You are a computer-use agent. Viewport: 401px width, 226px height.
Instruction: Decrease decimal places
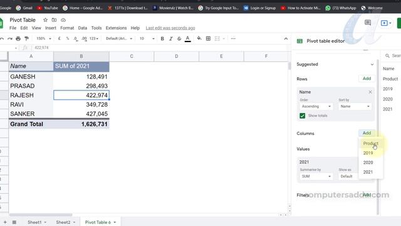click(76, 39)
